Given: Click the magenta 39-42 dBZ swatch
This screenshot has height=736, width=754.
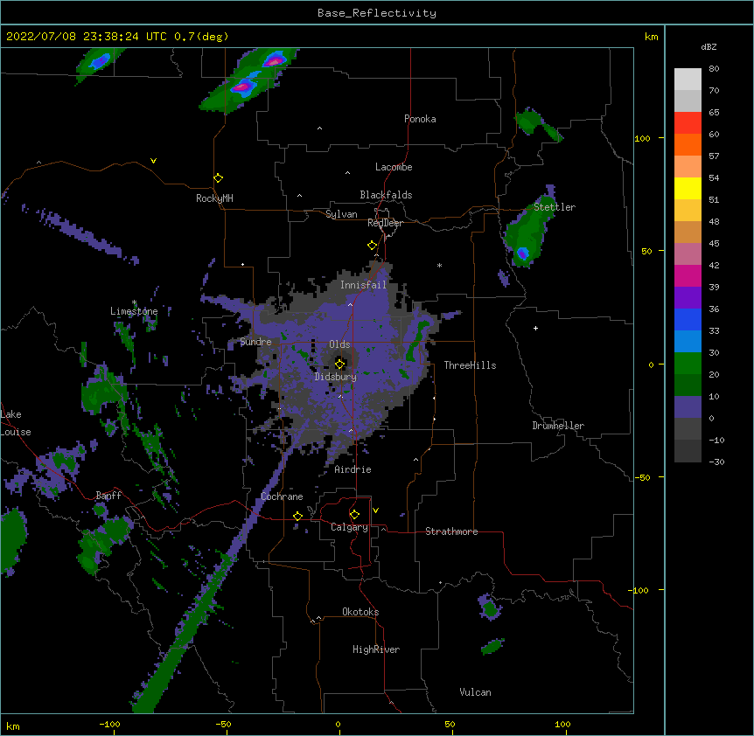Looking at the screenshot, I should 688,275.
